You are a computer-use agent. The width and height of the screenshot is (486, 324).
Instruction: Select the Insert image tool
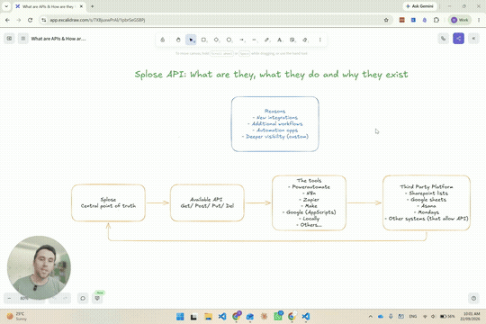tap(292, 40)
